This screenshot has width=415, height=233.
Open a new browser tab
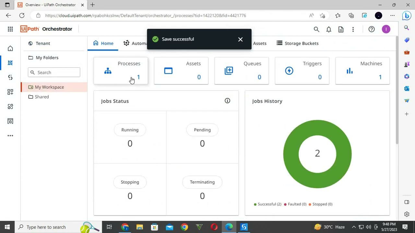(92, 5)
